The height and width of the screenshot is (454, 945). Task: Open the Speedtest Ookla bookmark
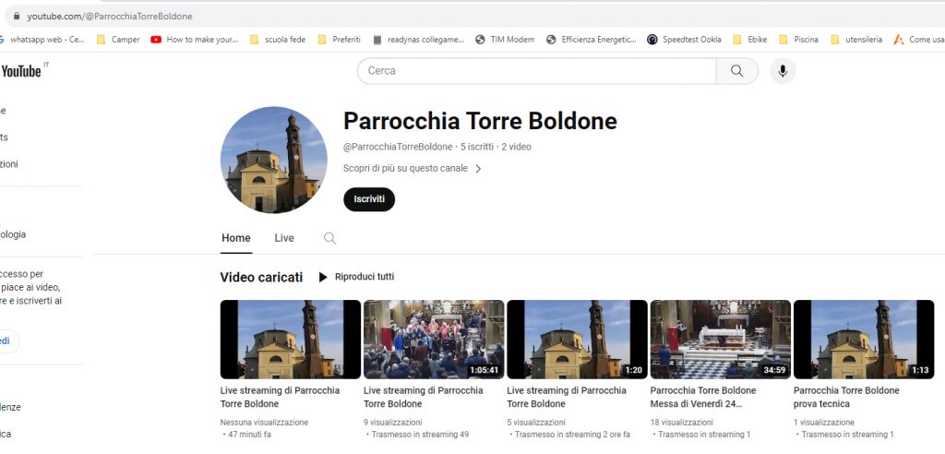[684, 40]
